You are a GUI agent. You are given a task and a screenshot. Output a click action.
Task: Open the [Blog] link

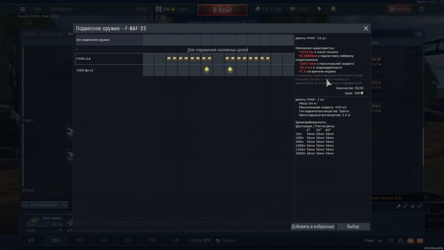(x=142, y=9)
